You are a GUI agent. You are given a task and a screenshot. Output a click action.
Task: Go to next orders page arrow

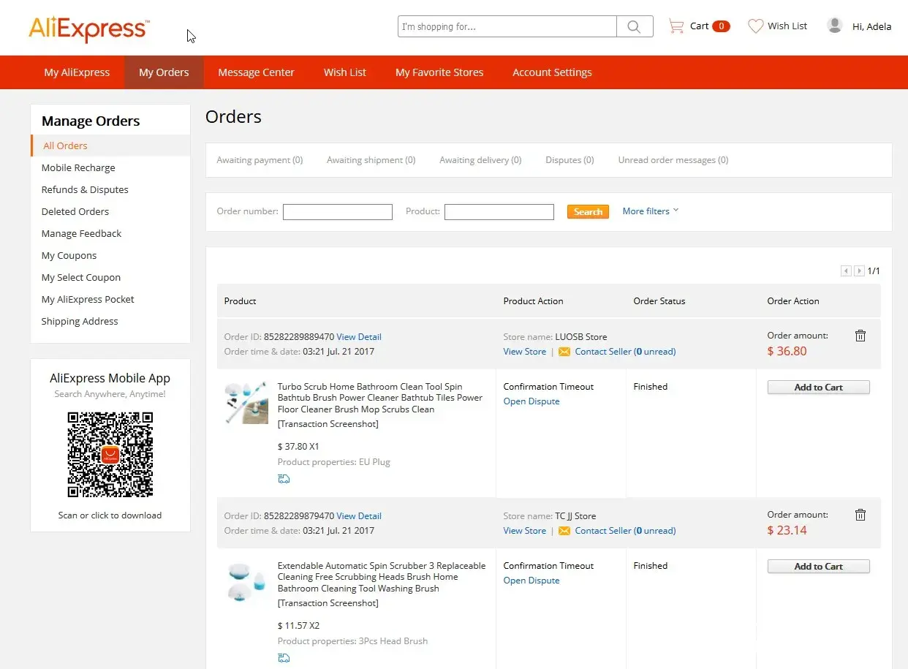(859, 271)
